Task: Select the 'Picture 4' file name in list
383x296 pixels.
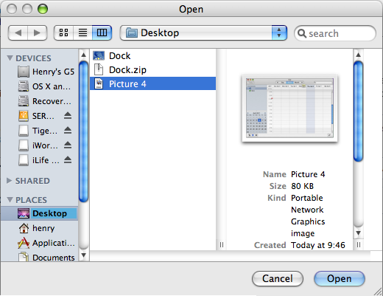Action: click(x=127, y=84)
